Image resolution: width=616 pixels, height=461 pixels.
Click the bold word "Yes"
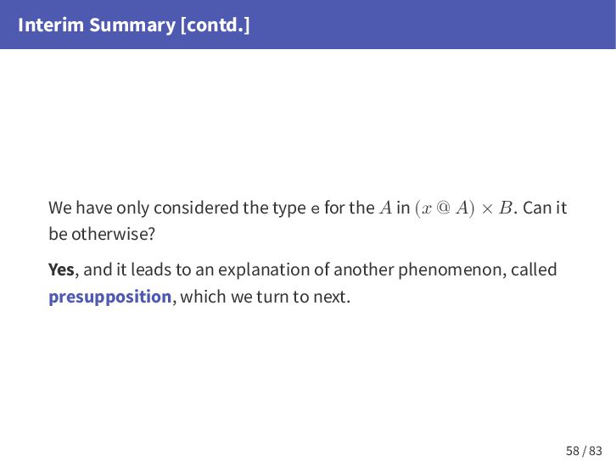(61, 270)
